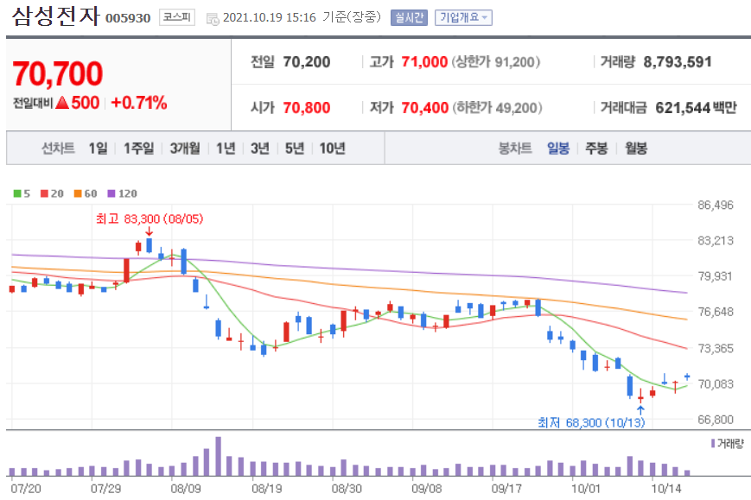This screenshot has height=500, width=751.
Task: Select the 1일 line chart tab
Action: coord(98,149)
